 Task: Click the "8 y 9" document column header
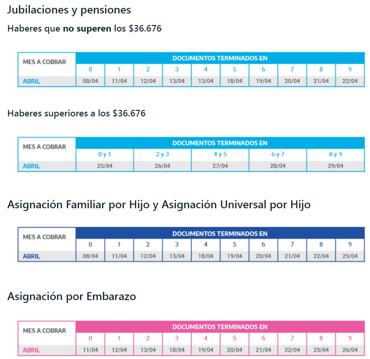pos(335,155)
